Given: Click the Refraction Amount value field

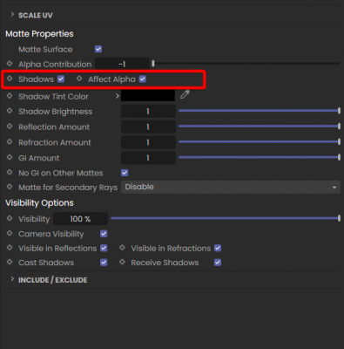Looking at the screenshot, I should tap(148, 142).
